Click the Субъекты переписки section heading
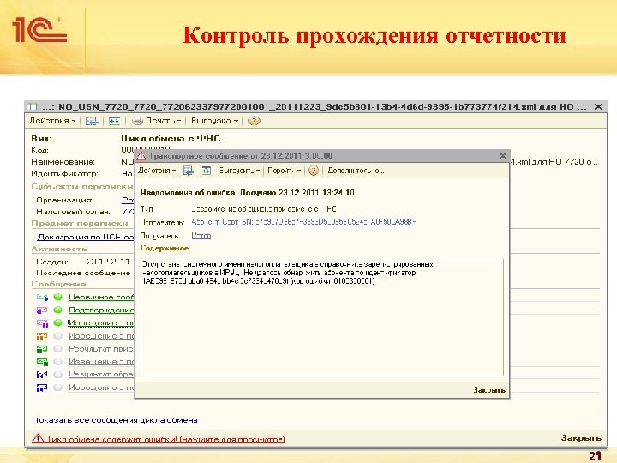Viewport: 617px width, 463px height. pyautogui.click(x=82, y=186)
